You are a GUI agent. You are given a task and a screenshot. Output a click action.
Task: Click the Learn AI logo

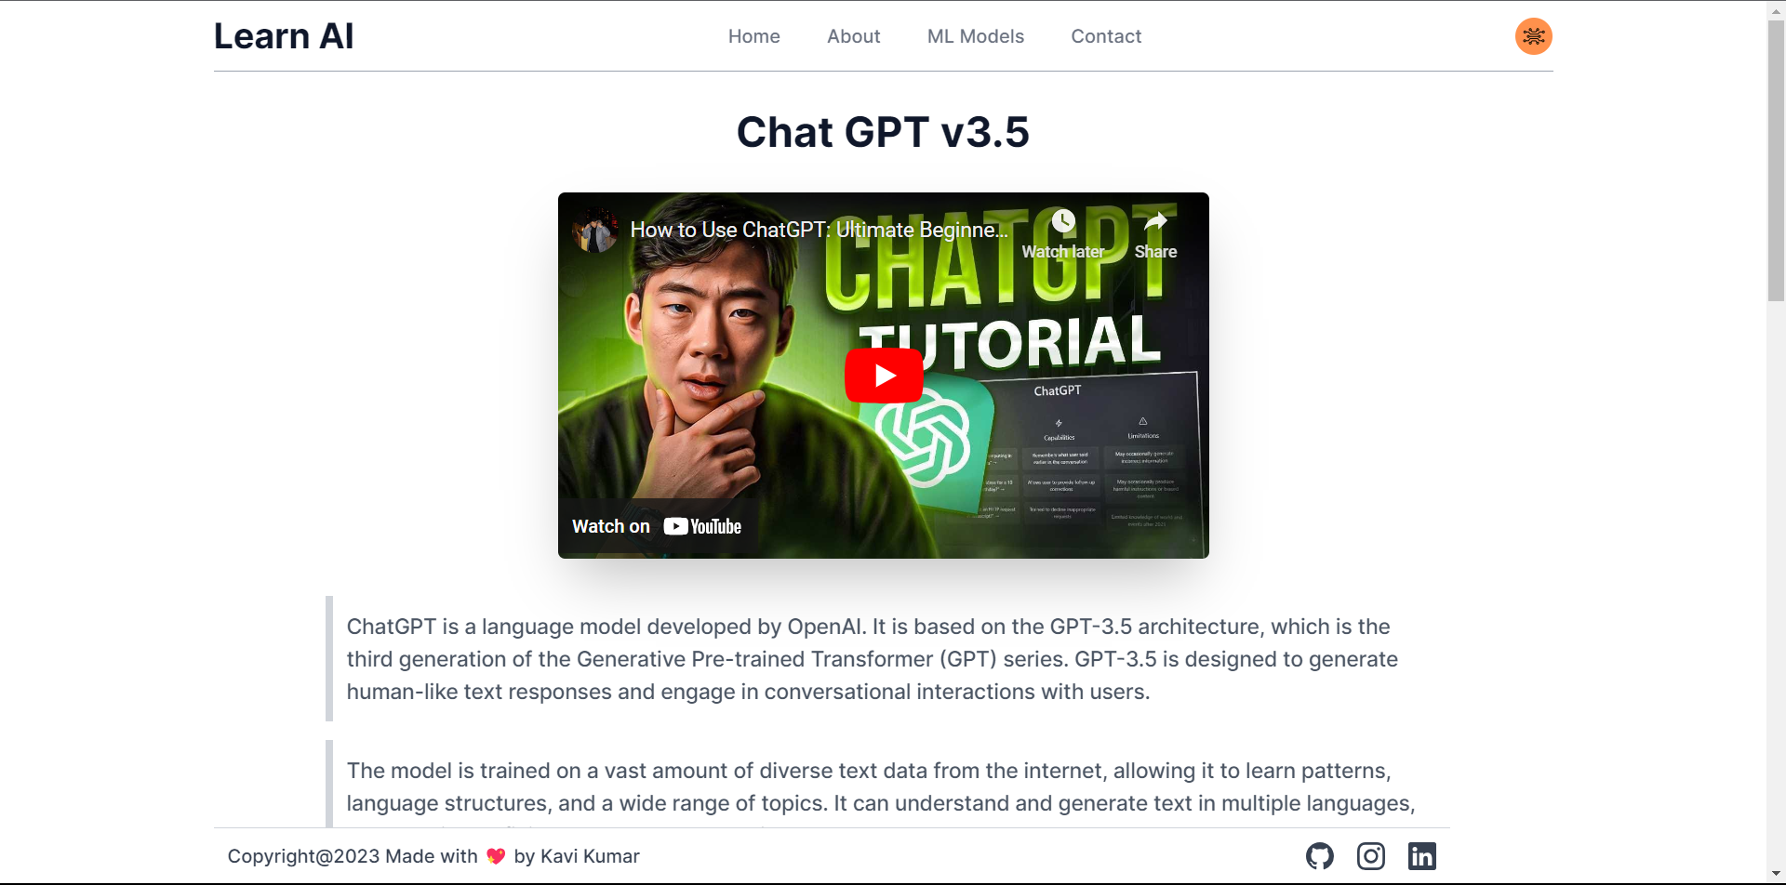click(284, 36)
